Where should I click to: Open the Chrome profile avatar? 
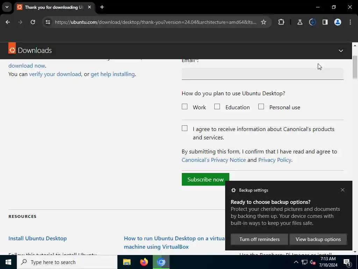click(337, 22)
